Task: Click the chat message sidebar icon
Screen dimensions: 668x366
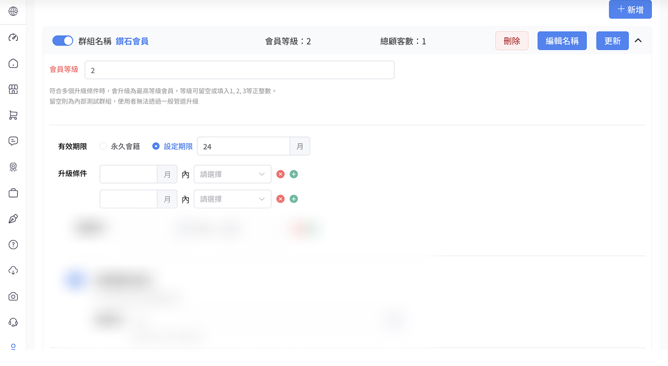Action: (x=13, y=141)
